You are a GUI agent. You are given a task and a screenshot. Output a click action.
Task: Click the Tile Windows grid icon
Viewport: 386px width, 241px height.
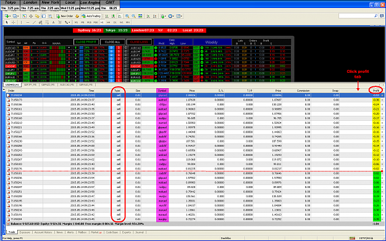click(140, 16)
